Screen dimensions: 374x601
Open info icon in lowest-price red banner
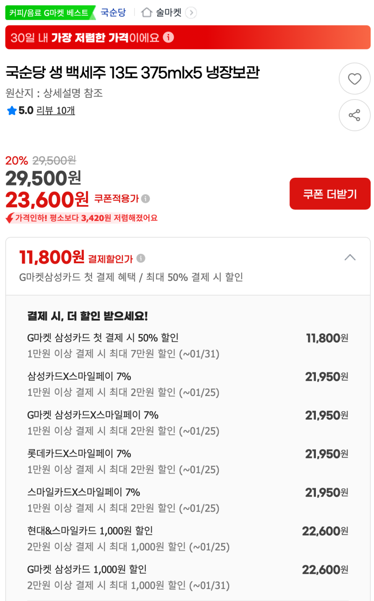pos(168,37)
